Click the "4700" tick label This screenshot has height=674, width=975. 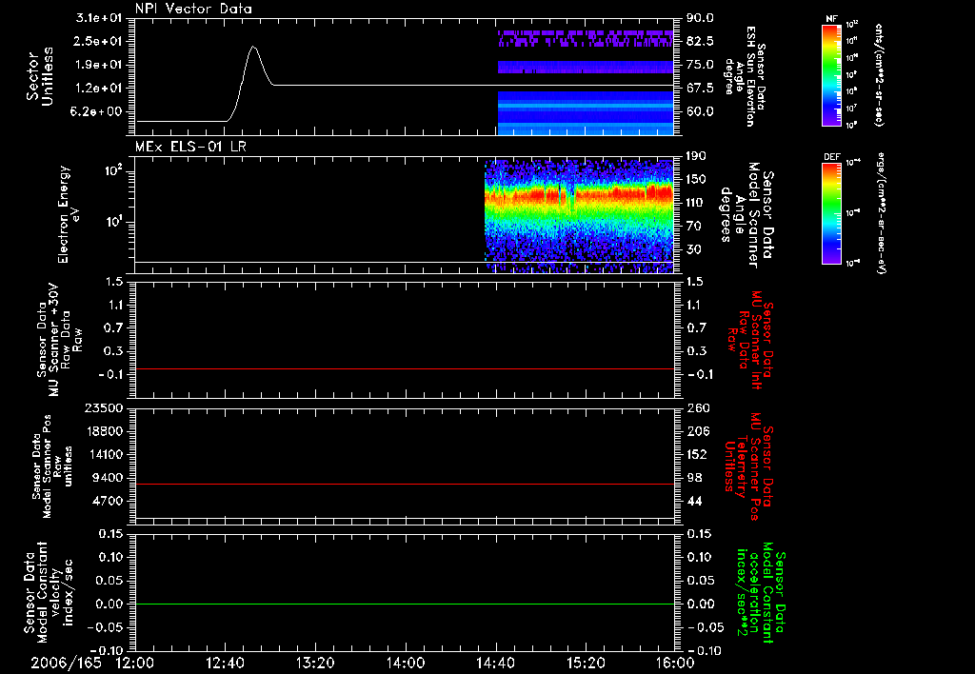pos(109,501)
